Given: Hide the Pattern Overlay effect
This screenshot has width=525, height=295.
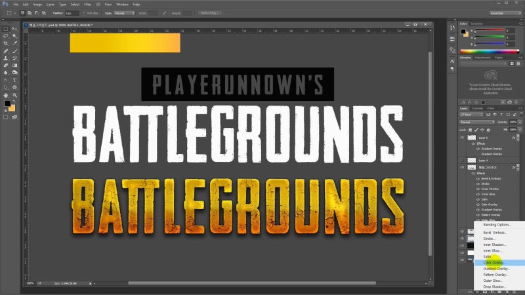Looking at the screenshot, I should pos(478,215).
